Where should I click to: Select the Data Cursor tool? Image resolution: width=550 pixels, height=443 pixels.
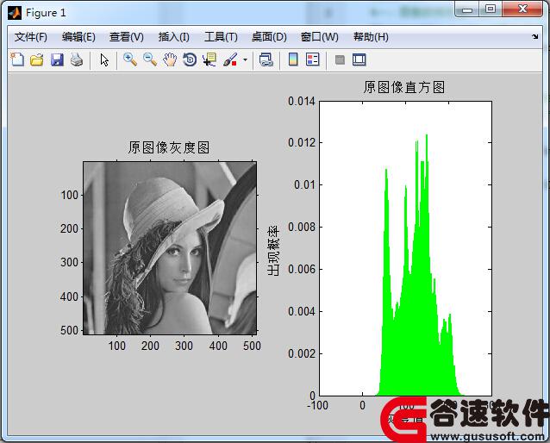coord(209,59)
